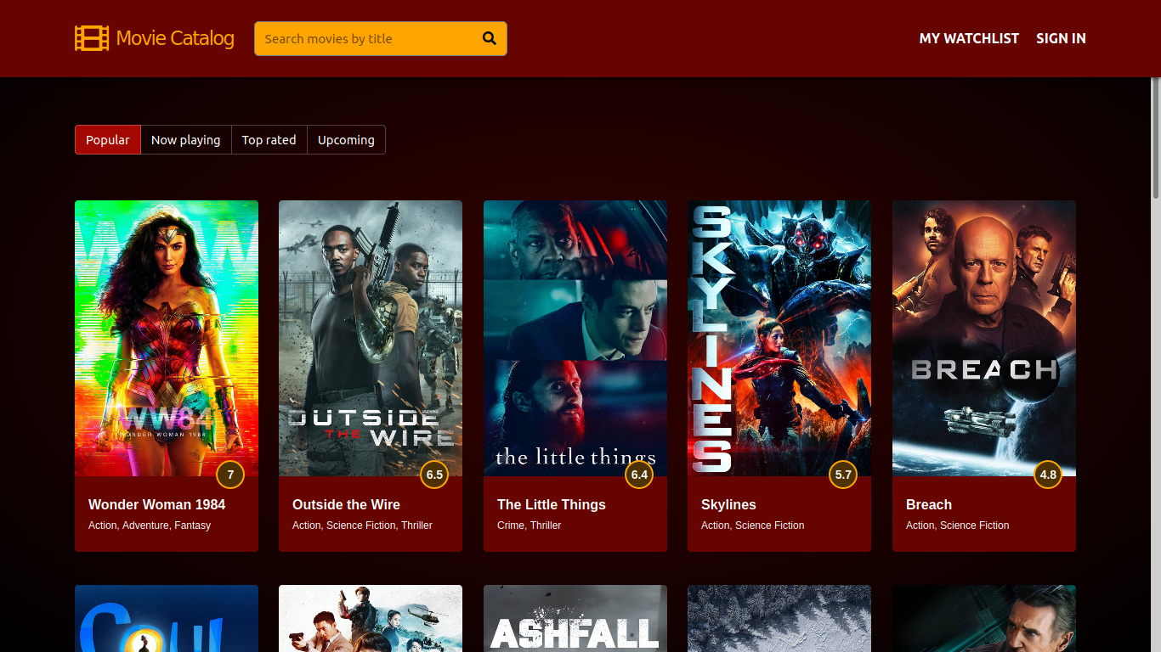
Task: Open the Soul poster in second row
Action: click(167, 619)
